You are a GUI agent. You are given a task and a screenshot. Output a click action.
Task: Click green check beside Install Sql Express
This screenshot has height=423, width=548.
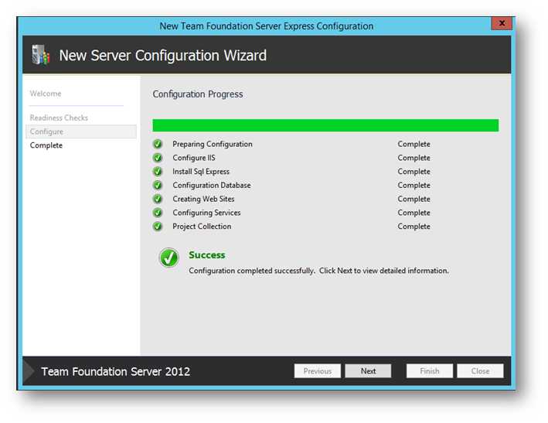(158, 172)
